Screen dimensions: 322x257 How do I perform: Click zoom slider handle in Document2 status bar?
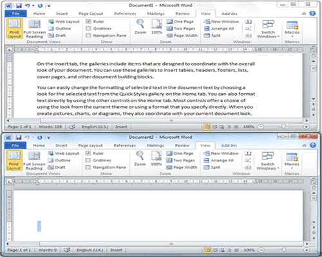click(x=284, y=250)
